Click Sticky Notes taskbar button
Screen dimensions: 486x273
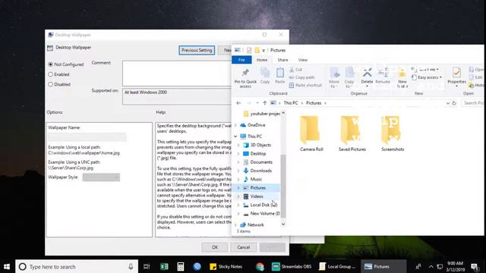226,266
